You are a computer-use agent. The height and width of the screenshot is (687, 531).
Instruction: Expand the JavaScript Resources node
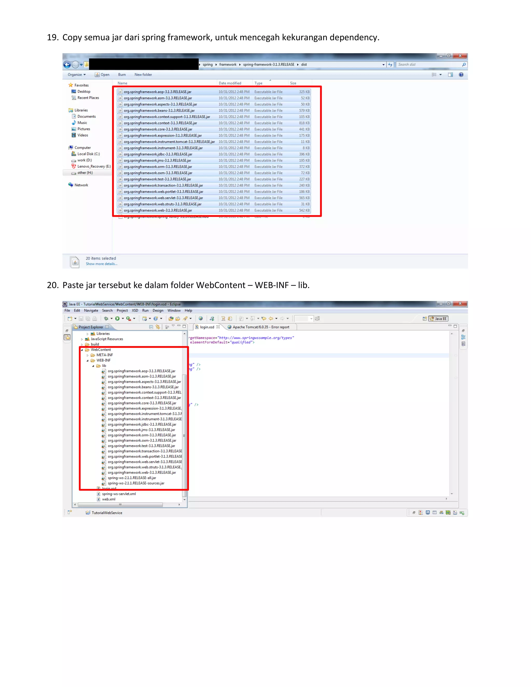82,339
